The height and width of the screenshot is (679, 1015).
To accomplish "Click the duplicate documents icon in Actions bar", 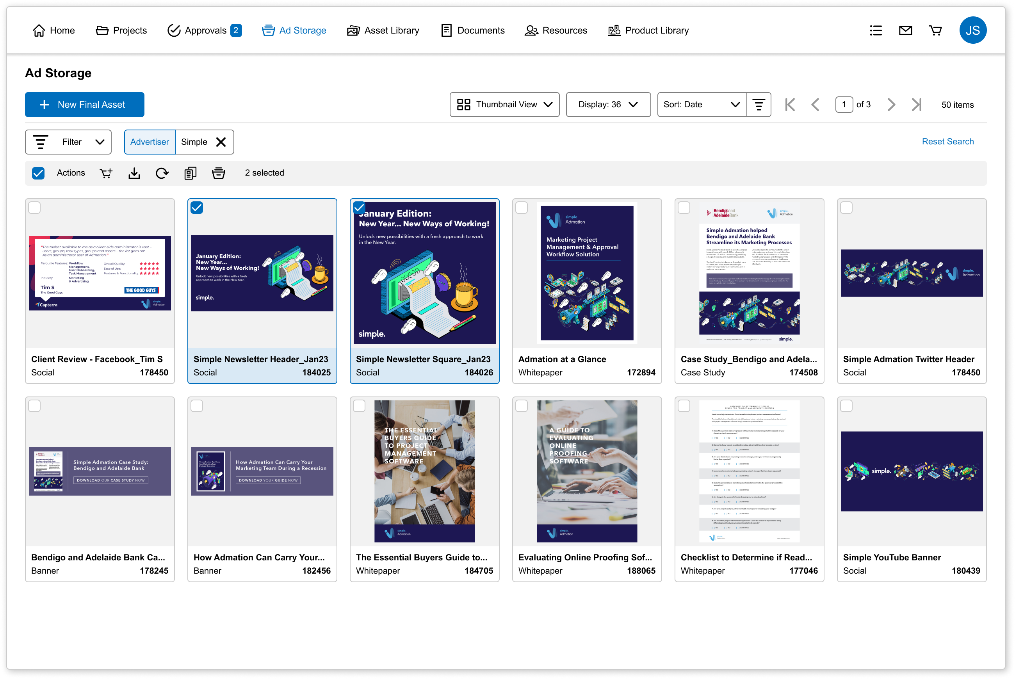I will coord(190,173).
